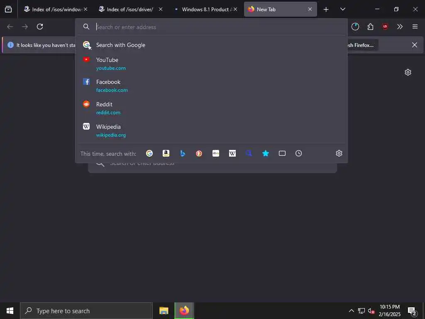Viewport: 425px width, 319px height.
Task: Open the Wikipedia suggestion
Action: click(211, 131)
